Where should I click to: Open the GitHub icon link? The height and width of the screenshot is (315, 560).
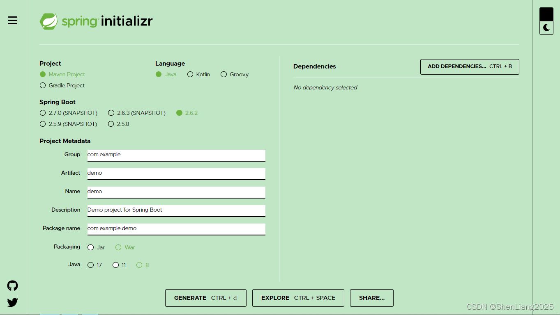[13, 285]
